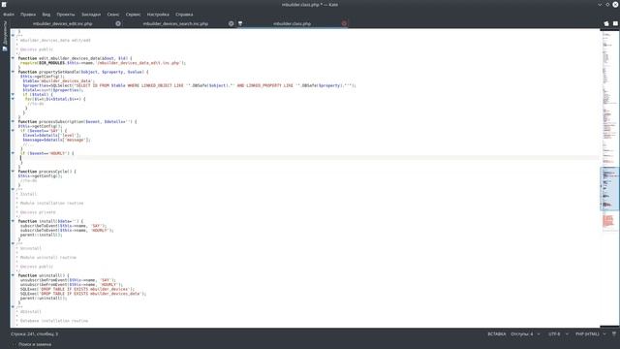The image size is (620, 349).
Task: Click the parent::uninstall() line
Action: click(x=44, y=298)
